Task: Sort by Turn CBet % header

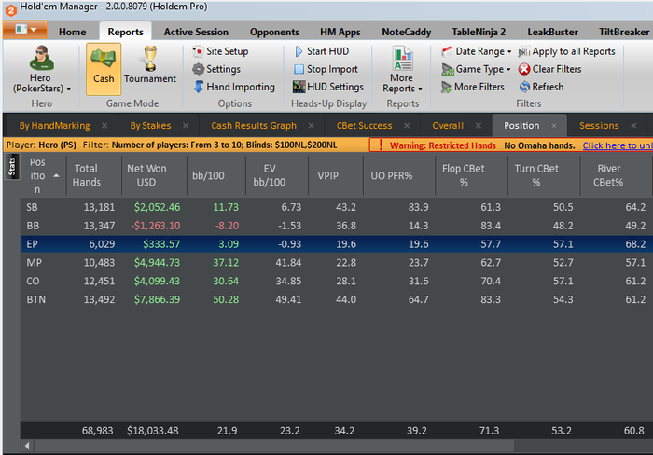Action: [x=544, y=175]
